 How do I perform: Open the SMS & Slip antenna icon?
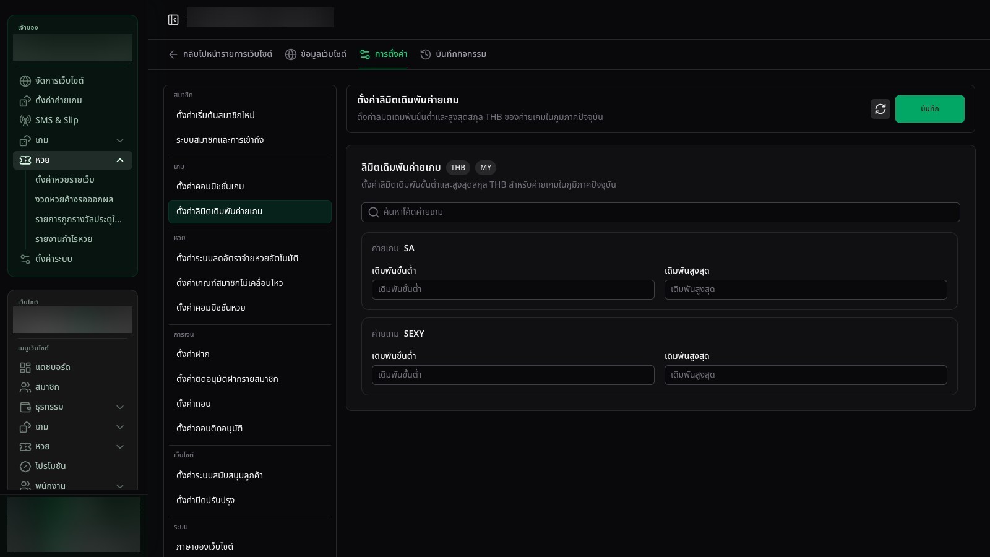click(x=25, y=121)
